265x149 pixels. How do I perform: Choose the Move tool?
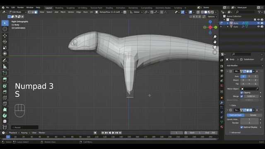pos(5,36)
